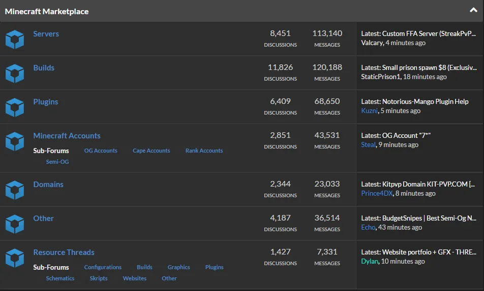View user profile StaticPrison1

[381, 77]
